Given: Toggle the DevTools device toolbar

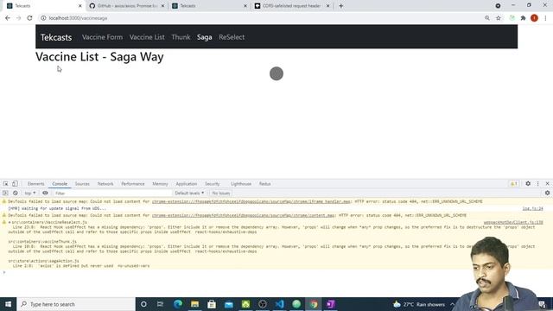Looking at the screenshot, I should pyautogui.click(x=15, y=184).
